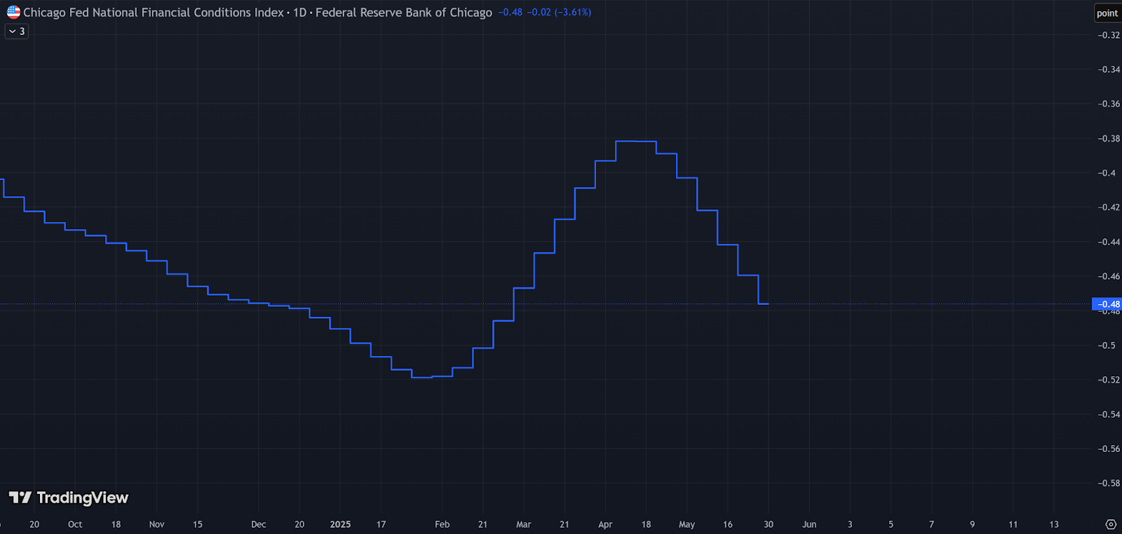The height and width of the screenshot is (534, 1122).
Task: Click the US flag symbol icon
Action: pos(13,12)
